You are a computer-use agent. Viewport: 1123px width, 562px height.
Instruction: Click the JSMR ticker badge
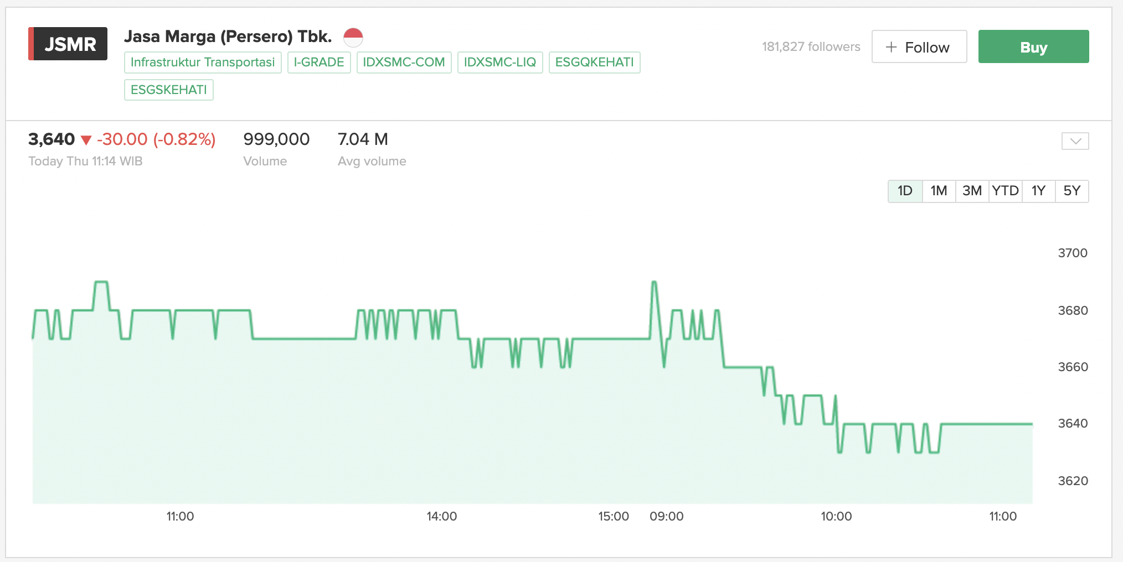[x=68, y=44]
